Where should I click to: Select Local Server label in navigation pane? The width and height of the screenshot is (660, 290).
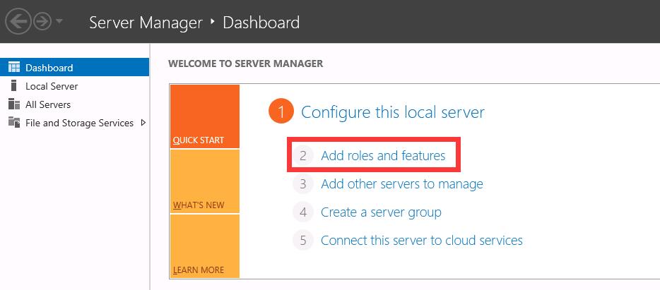(52, 86)
